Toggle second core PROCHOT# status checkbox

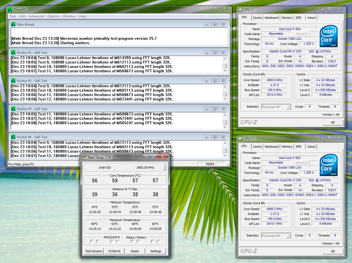(112, 241)
